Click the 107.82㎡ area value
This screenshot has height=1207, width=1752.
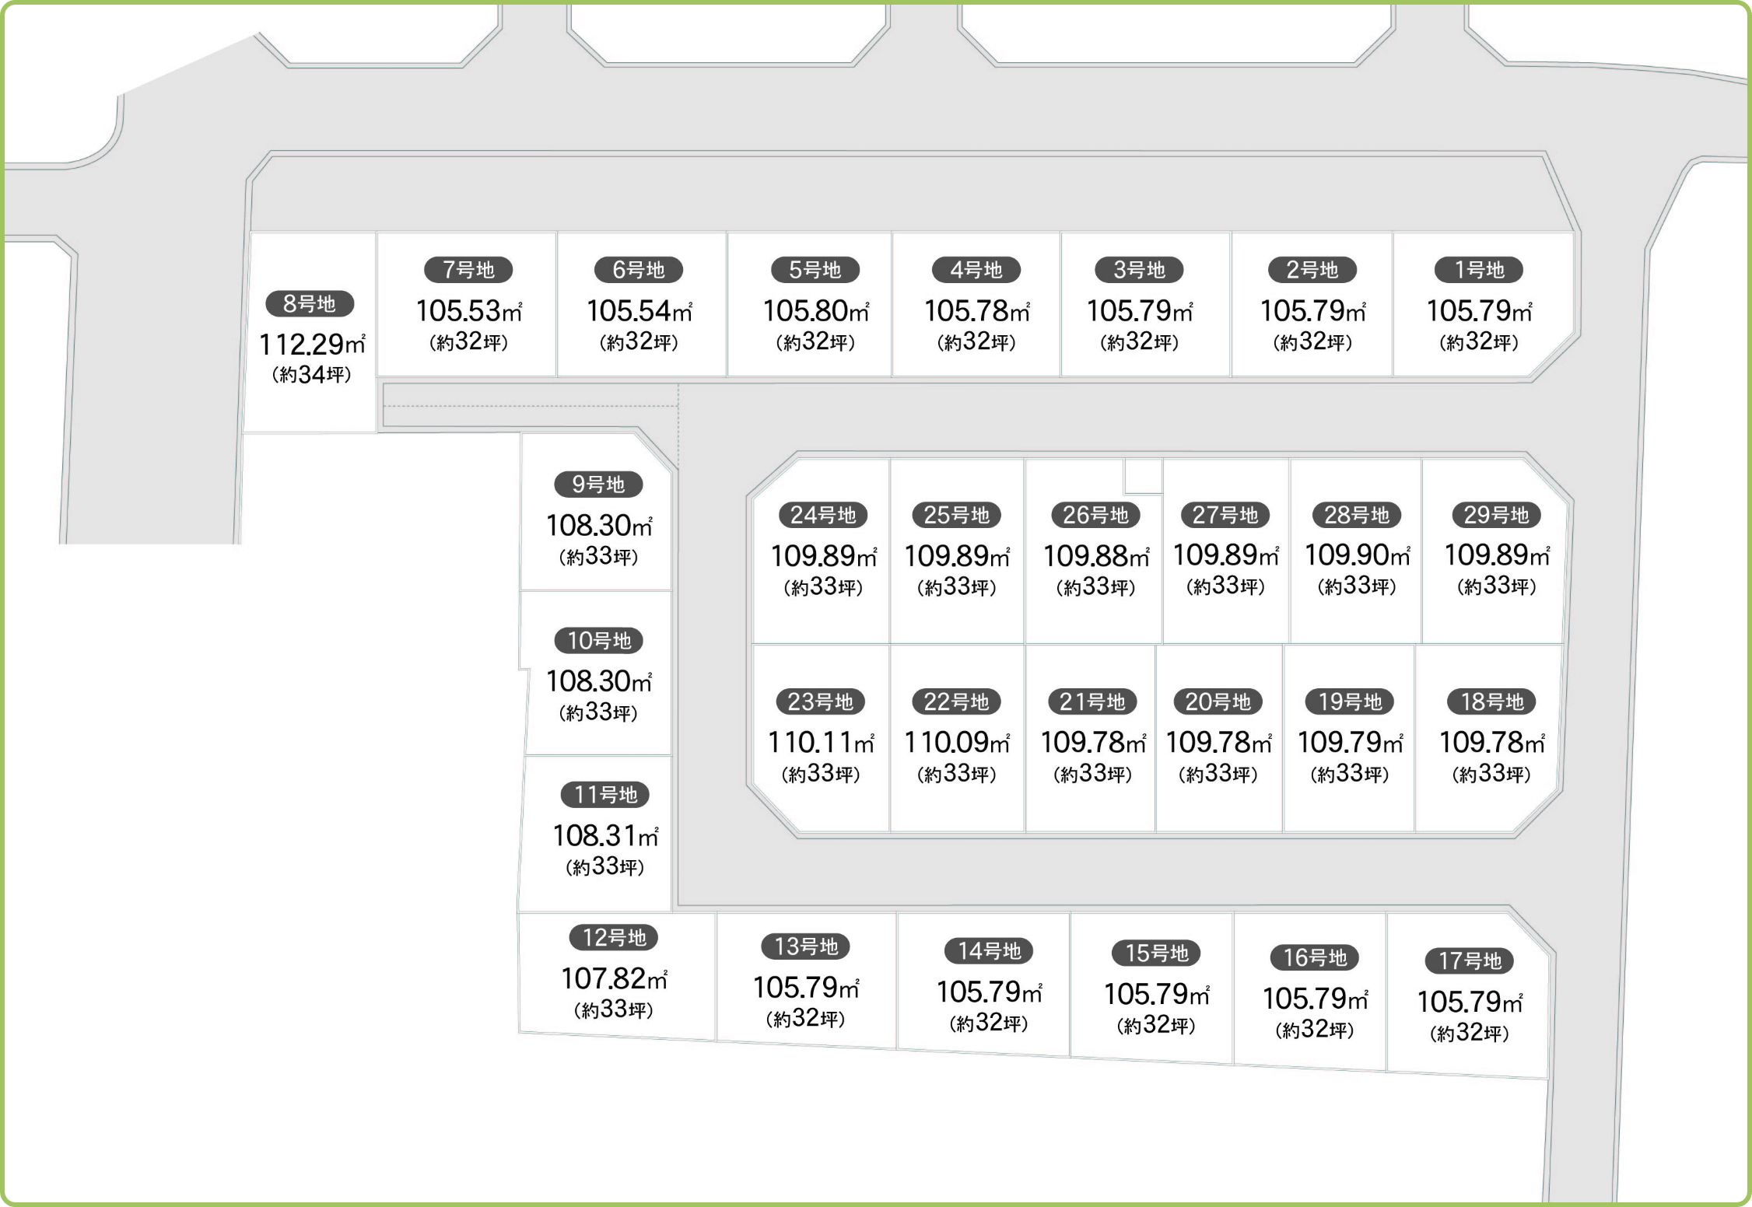pos(614,978)
